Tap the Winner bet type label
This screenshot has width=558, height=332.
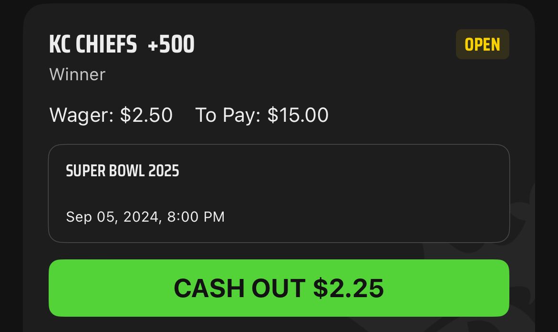77,75
